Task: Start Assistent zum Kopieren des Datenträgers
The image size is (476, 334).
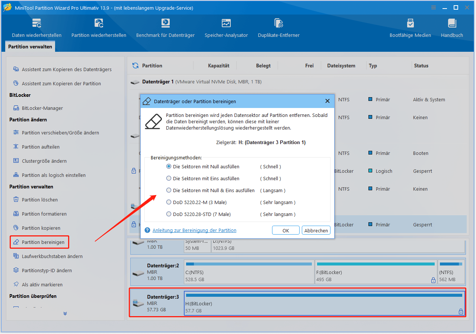Action: [62, 69]
